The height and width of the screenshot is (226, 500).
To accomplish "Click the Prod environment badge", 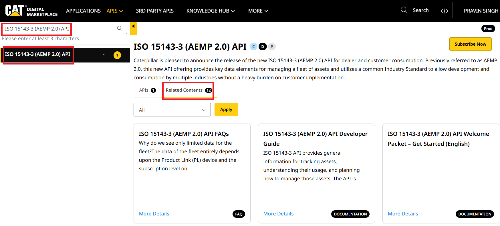I will [x=488, y=29].
